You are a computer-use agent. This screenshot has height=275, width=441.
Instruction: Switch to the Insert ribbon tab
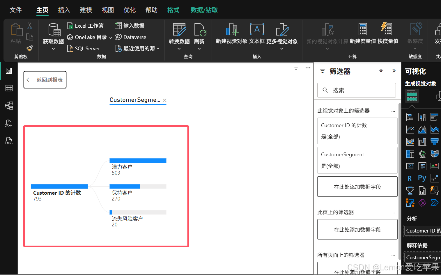point(64,10)
